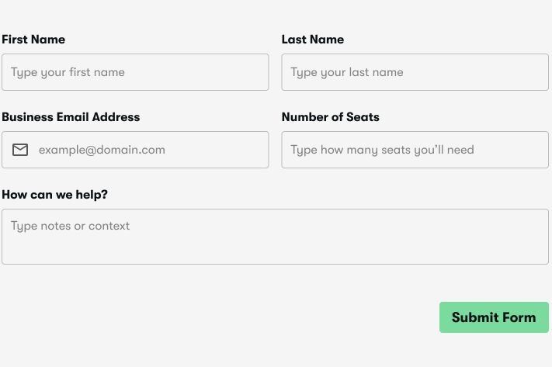Select the "Business Email Address" label

click(x=71, y=117)
